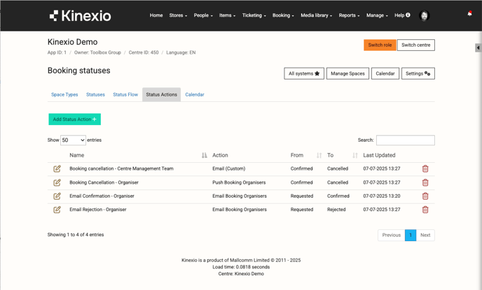The width and height of the screenshot is (482, 290).
Task: Open the notification bell
Action: point(469,14)
